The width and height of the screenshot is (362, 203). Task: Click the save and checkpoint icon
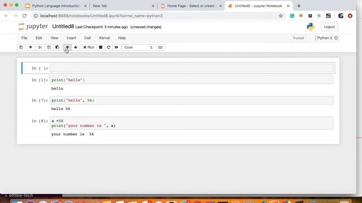point(21,47)
